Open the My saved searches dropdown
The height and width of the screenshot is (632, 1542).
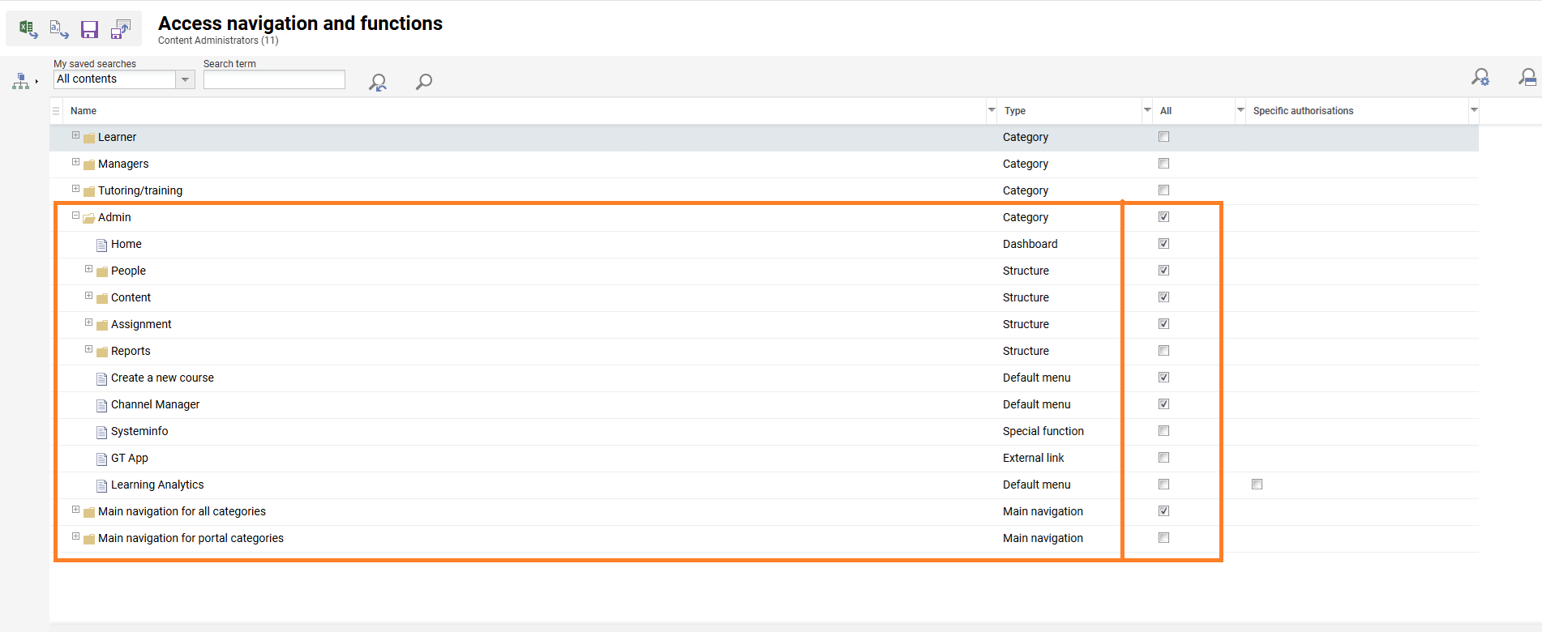click(x=185, y=79)
